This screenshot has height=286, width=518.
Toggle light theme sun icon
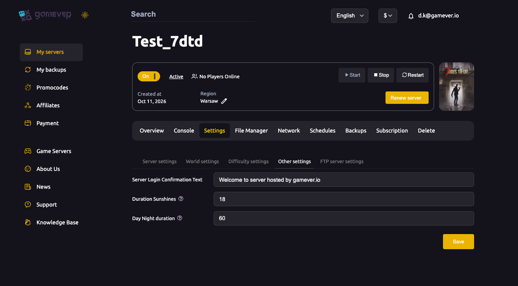pyautogui.click(x=85, y=15)
